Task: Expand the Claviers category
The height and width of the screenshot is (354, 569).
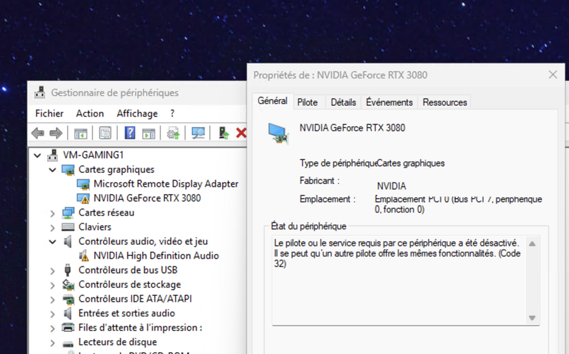Action: click(x=52, y=228)
